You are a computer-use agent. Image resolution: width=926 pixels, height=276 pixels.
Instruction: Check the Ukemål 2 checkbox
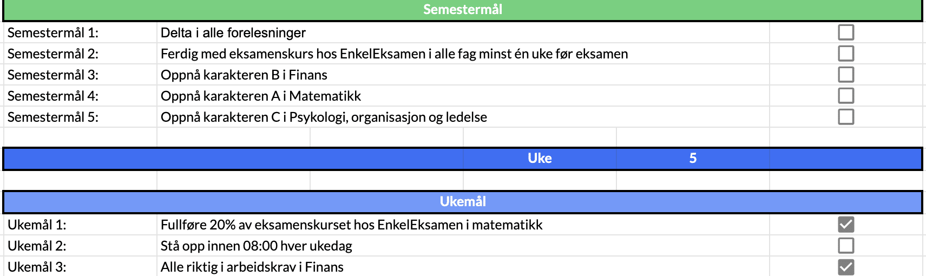coord(846,246)
